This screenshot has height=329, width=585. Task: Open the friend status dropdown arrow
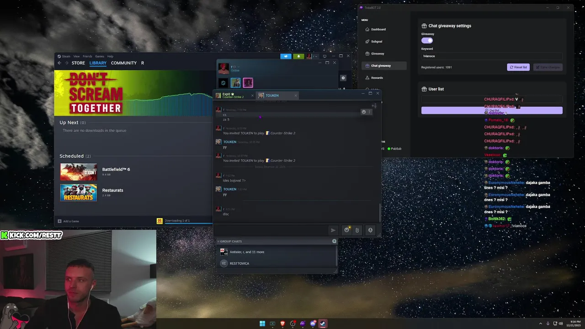(x=239, y=67)
